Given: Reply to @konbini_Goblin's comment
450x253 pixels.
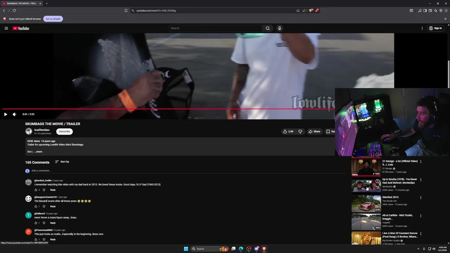Looking at the screenshot, I should pos(53,190).
